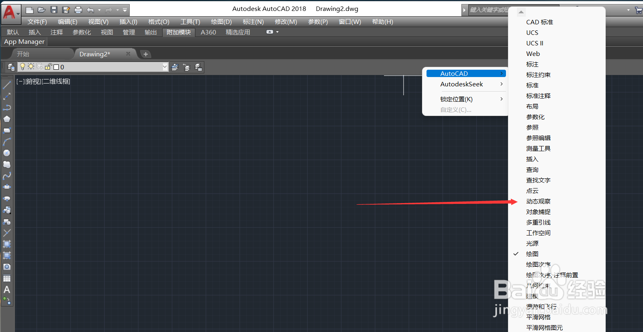Toggle layer 0 lock padlock icon
Image resolution: width=643 pixels, height=332 pixels.
tap(48, 66)
